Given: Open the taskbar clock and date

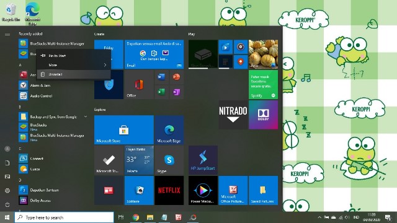Looking at the screenshot, I should click(372, 217).
